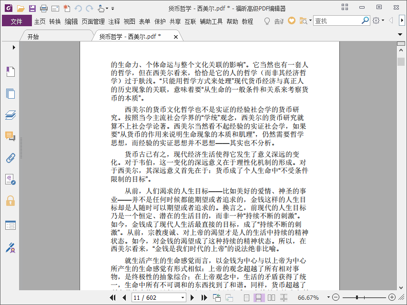Expand ribbon overflow right arrow
Screen dimensions: 407x305
[402, 20]
